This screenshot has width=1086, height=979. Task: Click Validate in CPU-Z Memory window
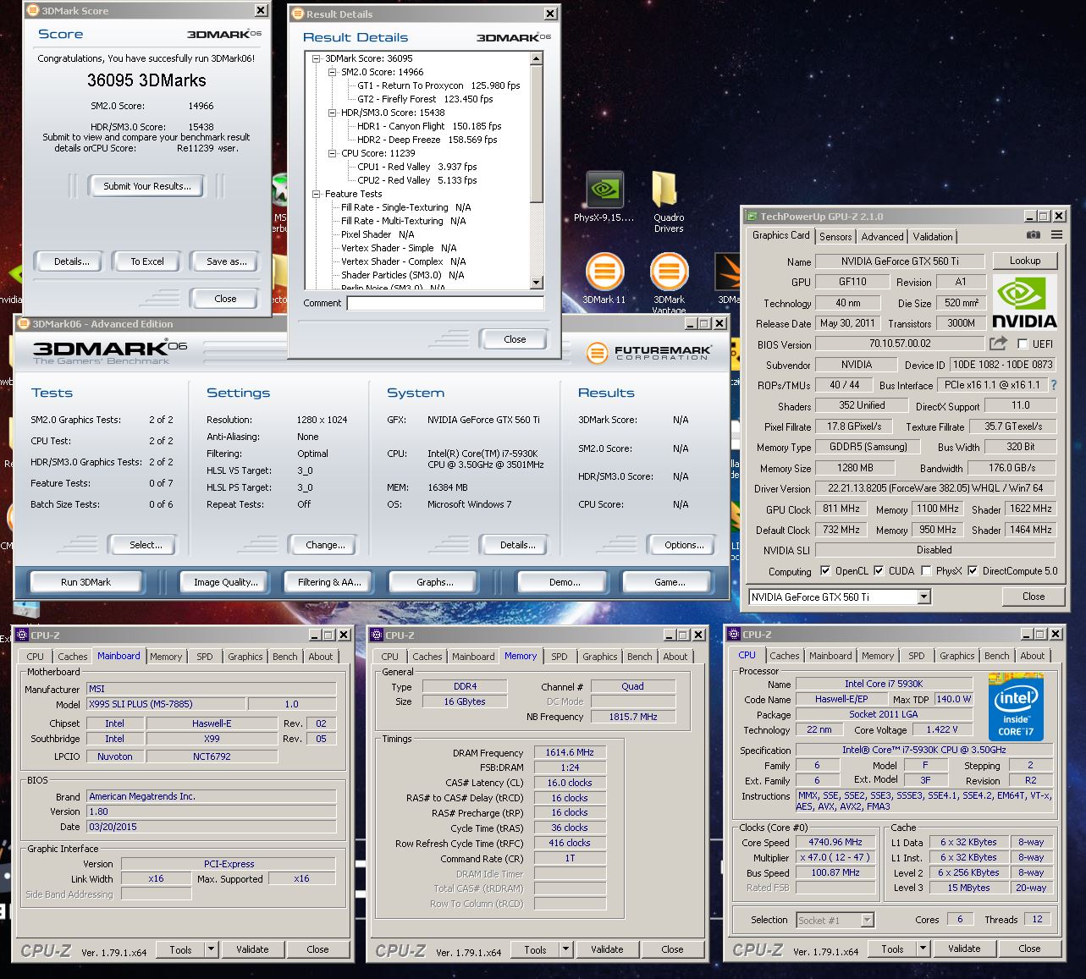[x=607, y=949]
